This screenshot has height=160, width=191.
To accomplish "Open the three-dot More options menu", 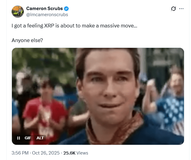I will (x=181, y=9).
